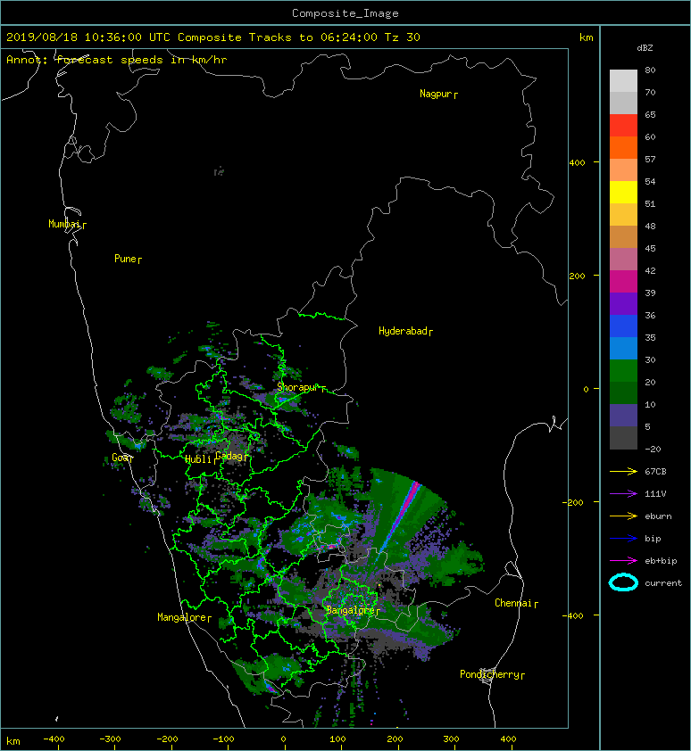Click the Pune city label
691x751 pixels.
[x=125, y=259]
